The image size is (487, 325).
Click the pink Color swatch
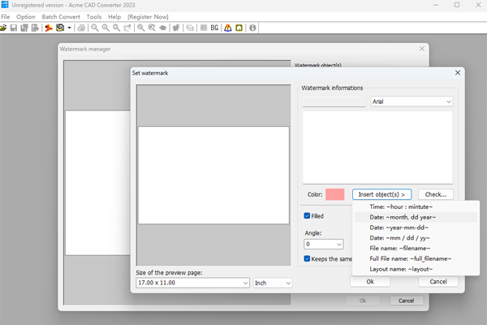(x=334, y=194)
